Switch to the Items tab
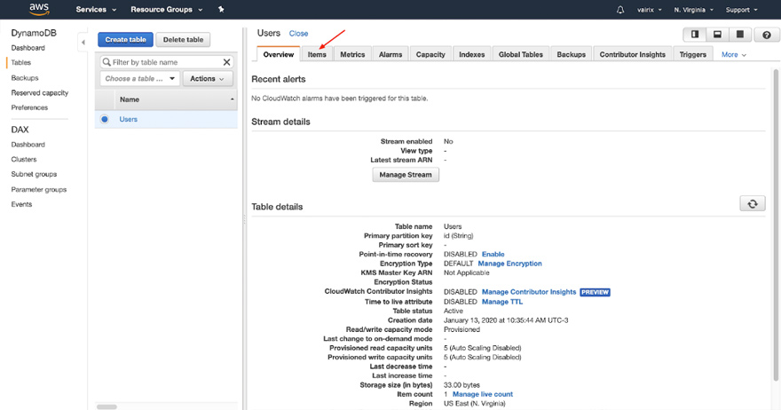The width and height of the screenshot is (781, 410). click(317, 54)
